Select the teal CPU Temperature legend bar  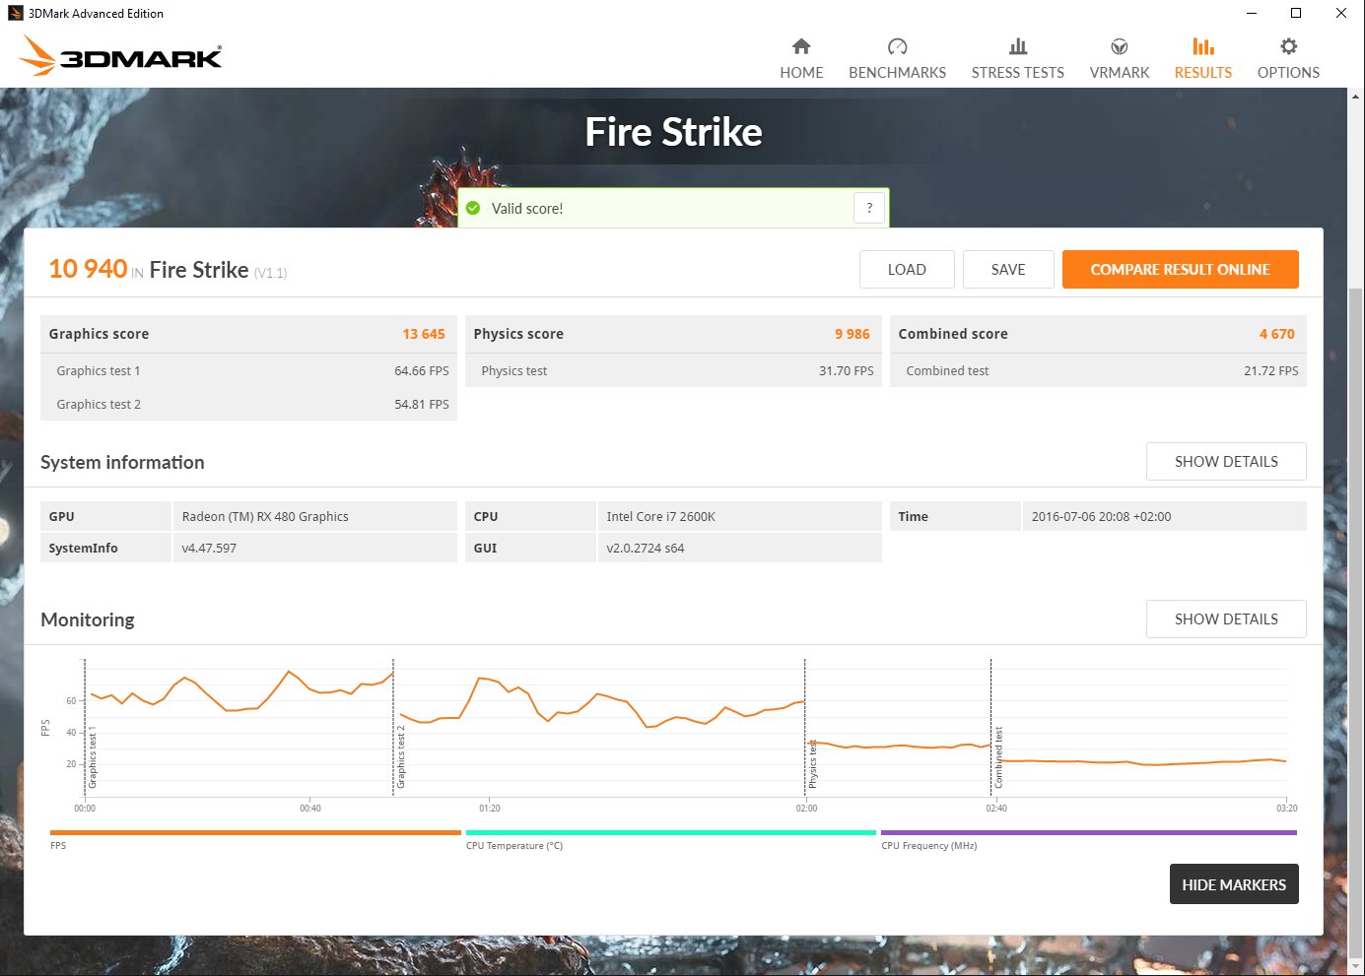(x=671, y=832)
